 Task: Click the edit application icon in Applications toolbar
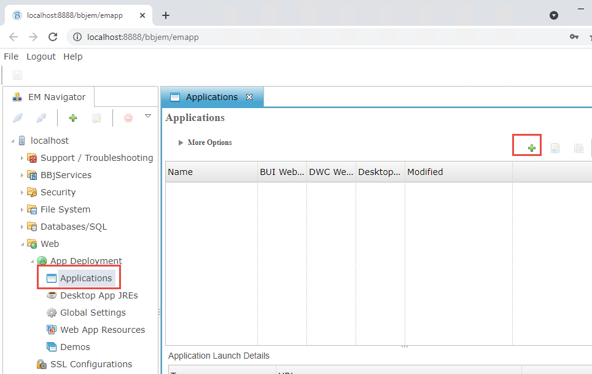click(555, 148)
